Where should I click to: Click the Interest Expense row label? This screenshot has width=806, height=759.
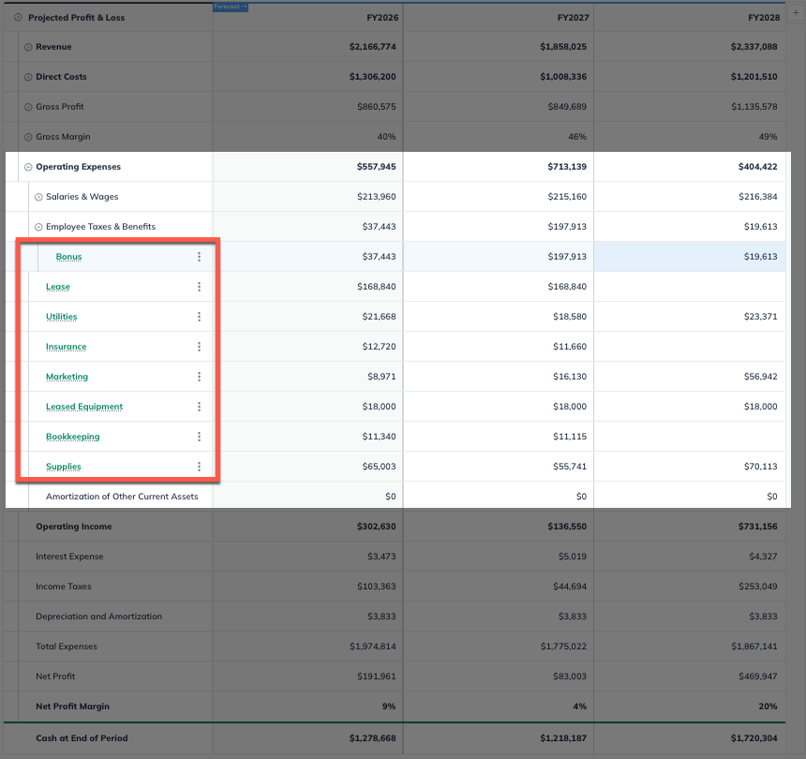(69, 557)
